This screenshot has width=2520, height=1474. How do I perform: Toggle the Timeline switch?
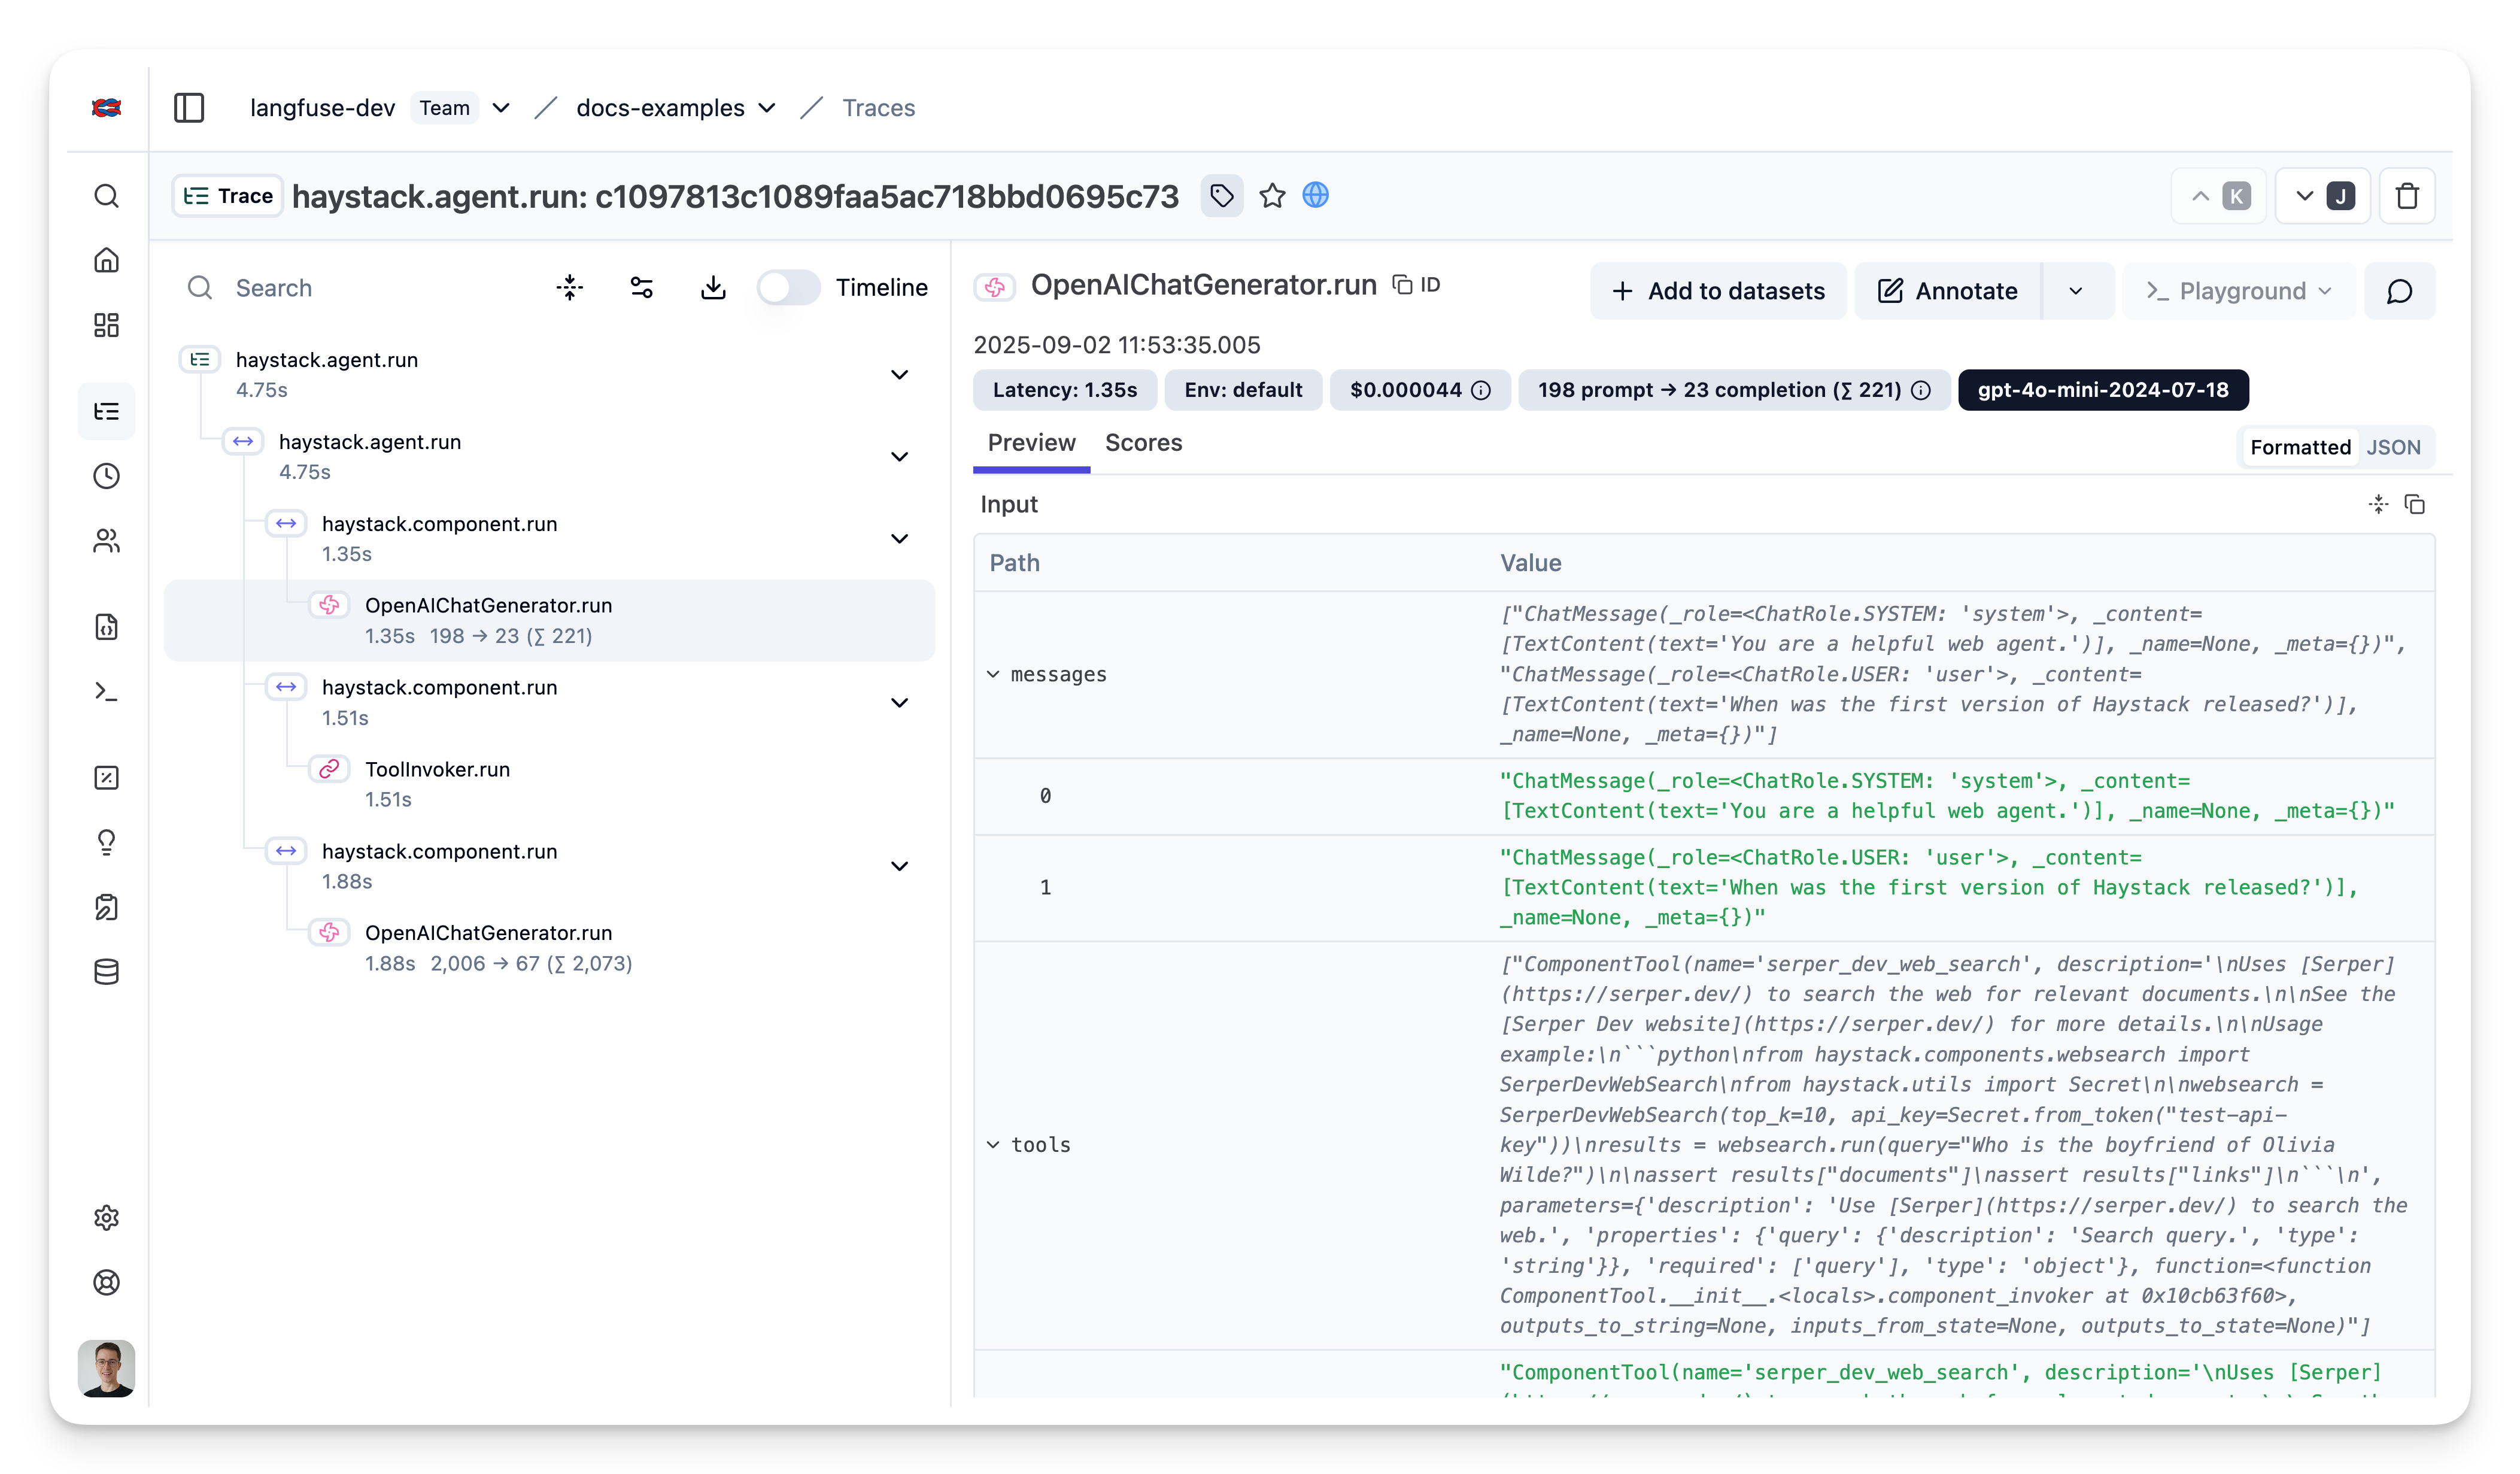(788, 288)
